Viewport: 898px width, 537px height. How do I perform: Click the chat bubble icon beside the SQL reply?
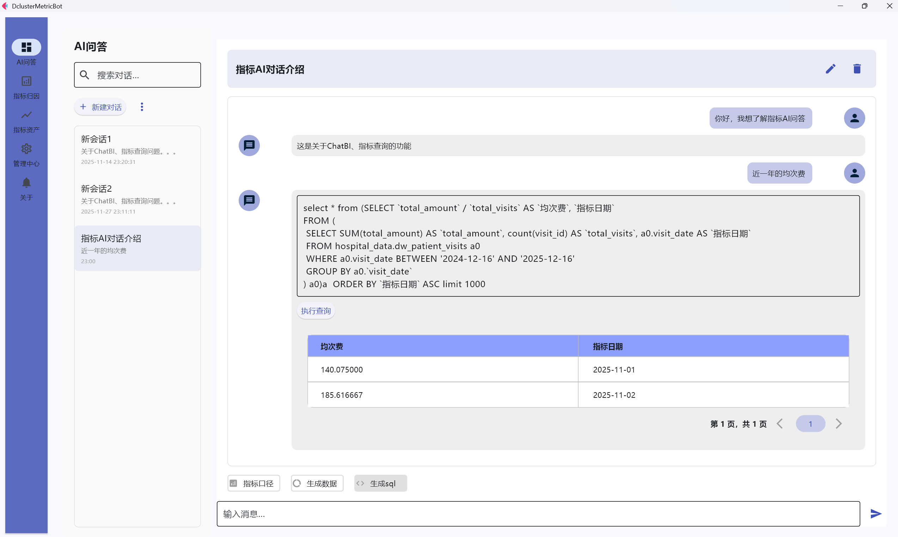point(249,200)
